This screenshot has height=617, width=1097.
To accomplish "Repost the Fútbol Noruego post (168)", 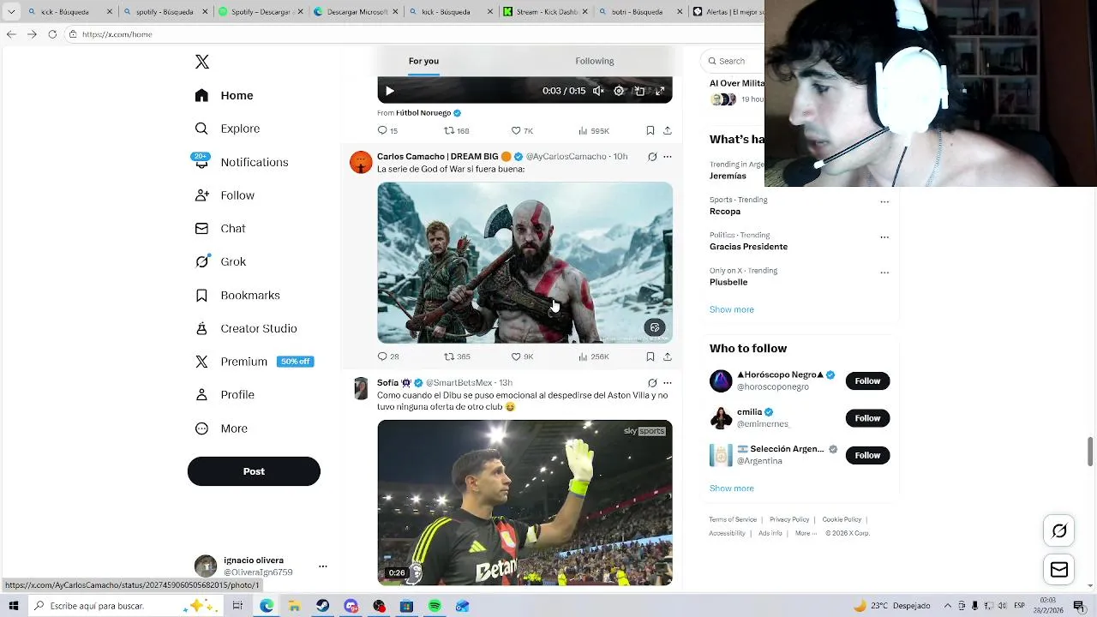I will (x=456, y=130).
